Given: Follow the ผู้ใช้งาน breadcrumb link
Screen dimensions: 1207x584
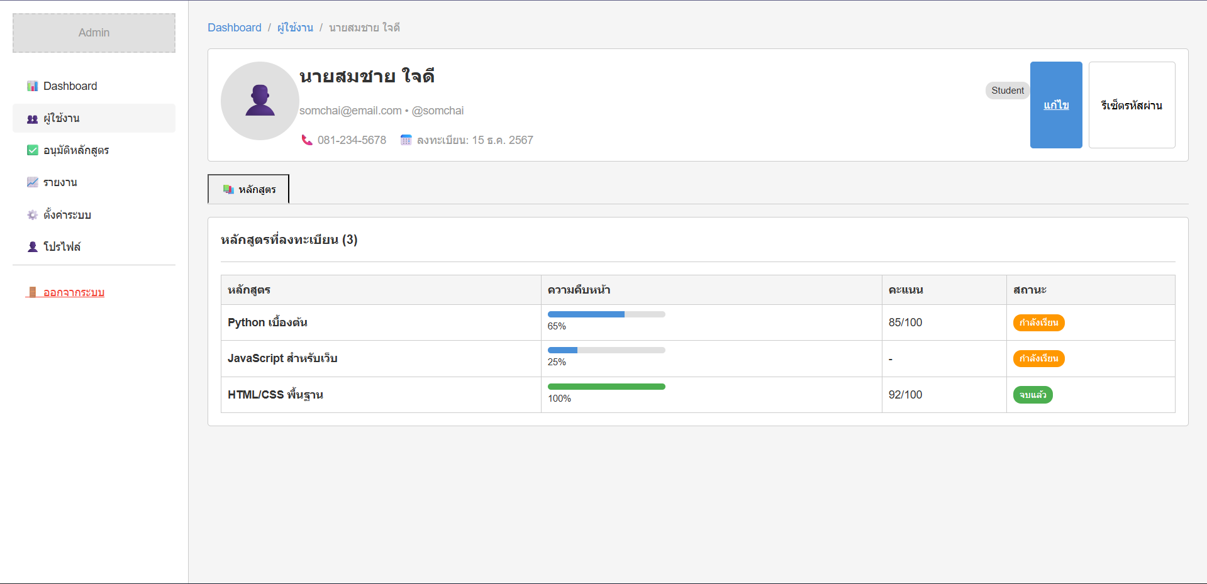Looking at the screenshot, I should (x=295, y=28).
